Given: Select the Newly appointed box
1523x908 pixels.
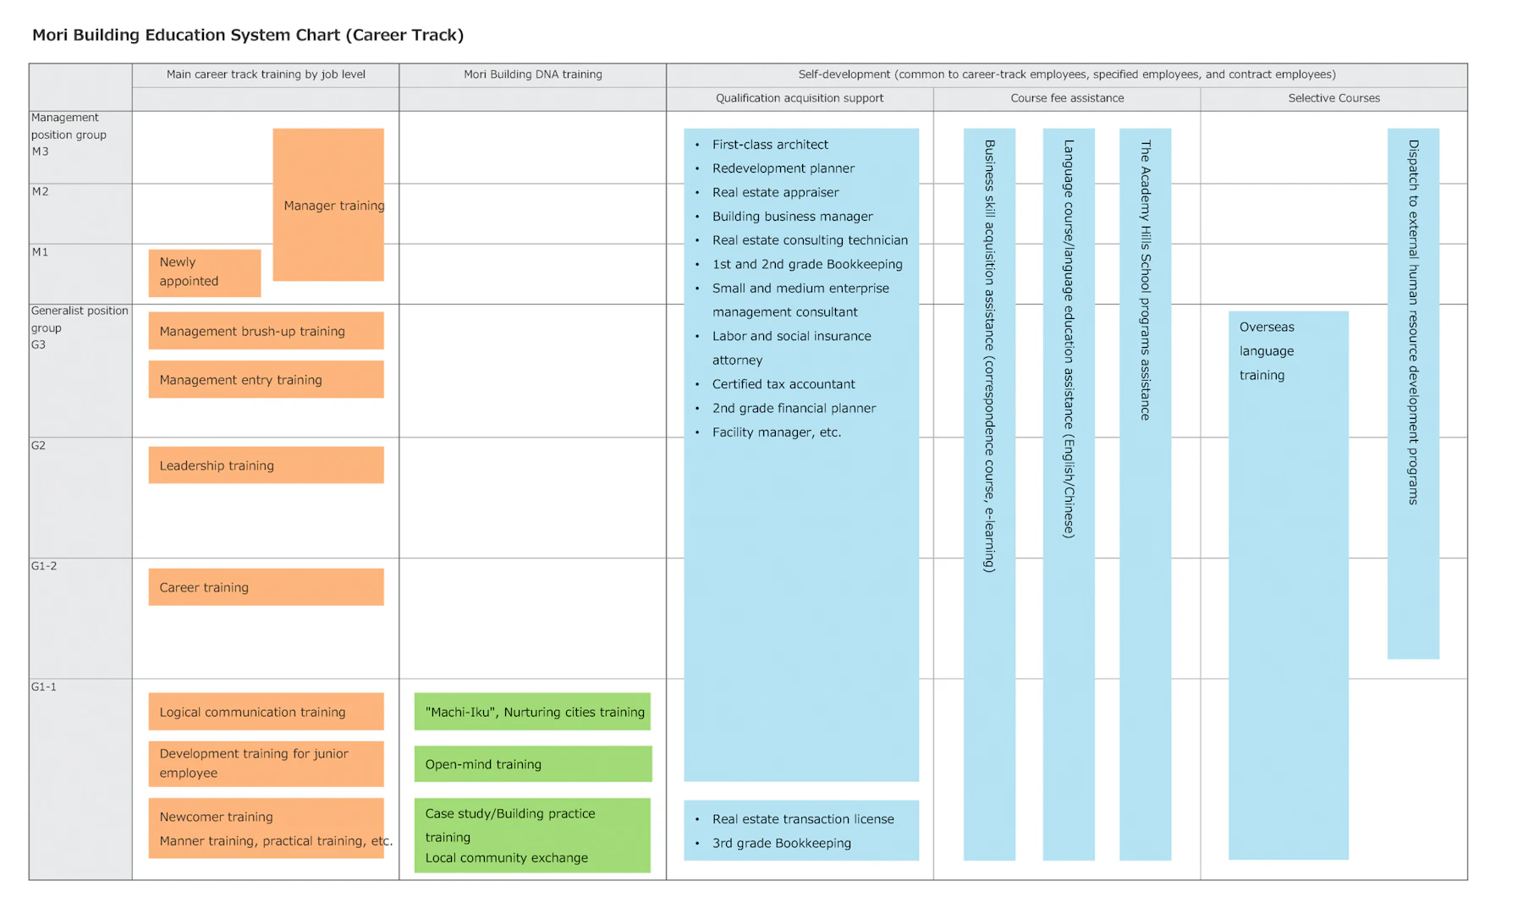Looking at the screenshot, I should [x=204, y=272].
